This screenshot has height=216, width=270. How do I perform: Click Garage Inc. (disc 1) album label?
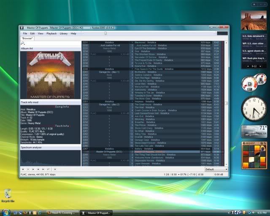pos(109,72)
